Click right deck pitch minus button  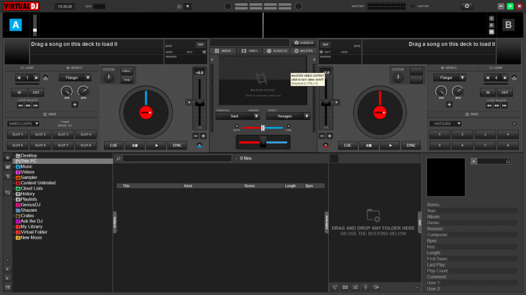[x=322, y=136]
